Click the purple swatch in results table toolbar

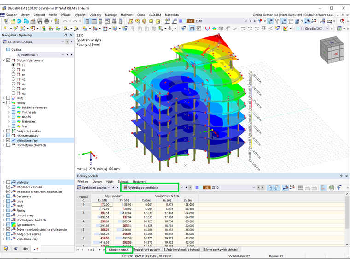[x=197, y=188]
